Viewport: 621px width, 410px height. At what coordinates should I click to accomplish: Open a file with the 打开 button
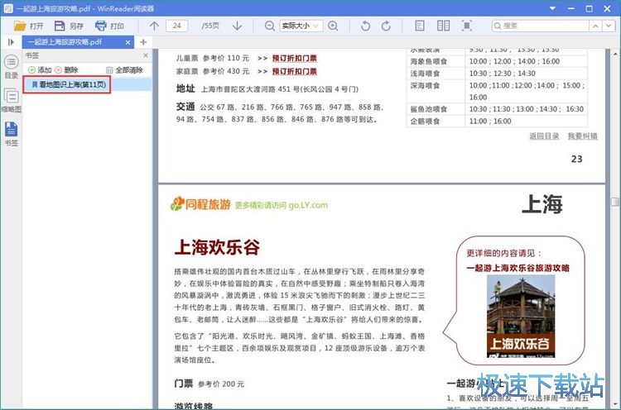[x=28, y=26]
